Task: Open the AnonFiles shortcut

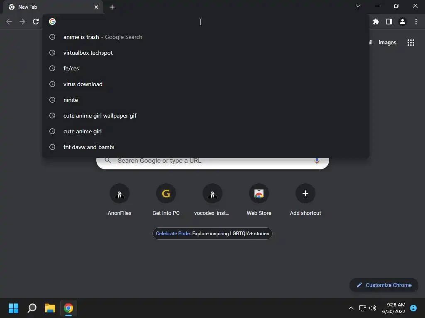Action: point(119,200)
